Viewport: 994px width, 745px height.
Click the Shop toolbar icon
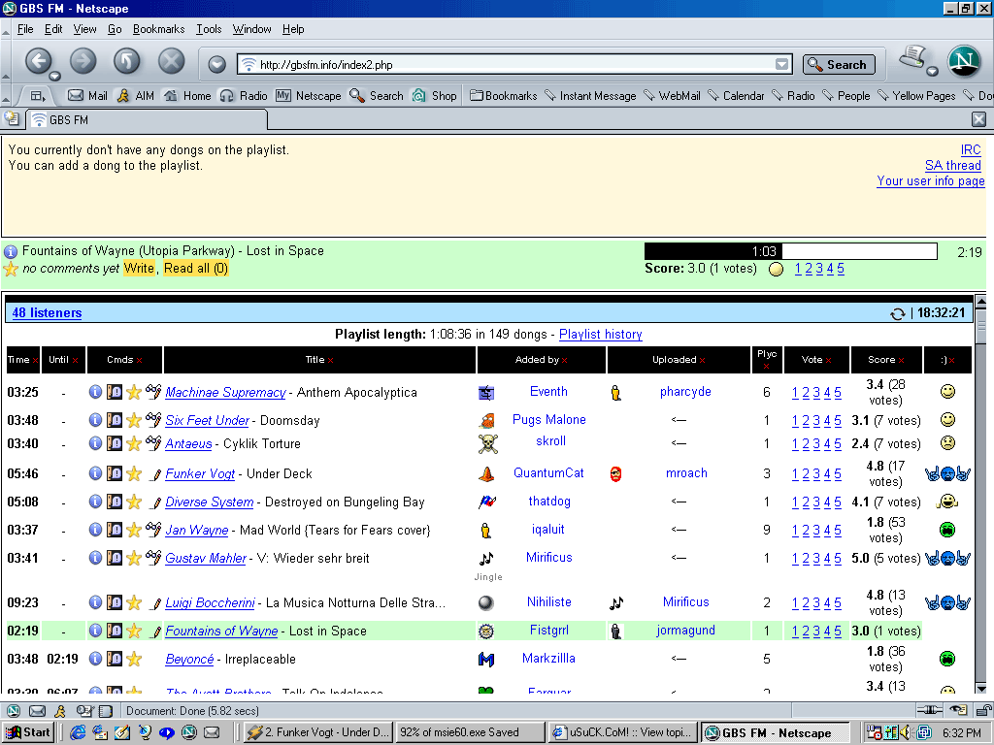(434, 96)
